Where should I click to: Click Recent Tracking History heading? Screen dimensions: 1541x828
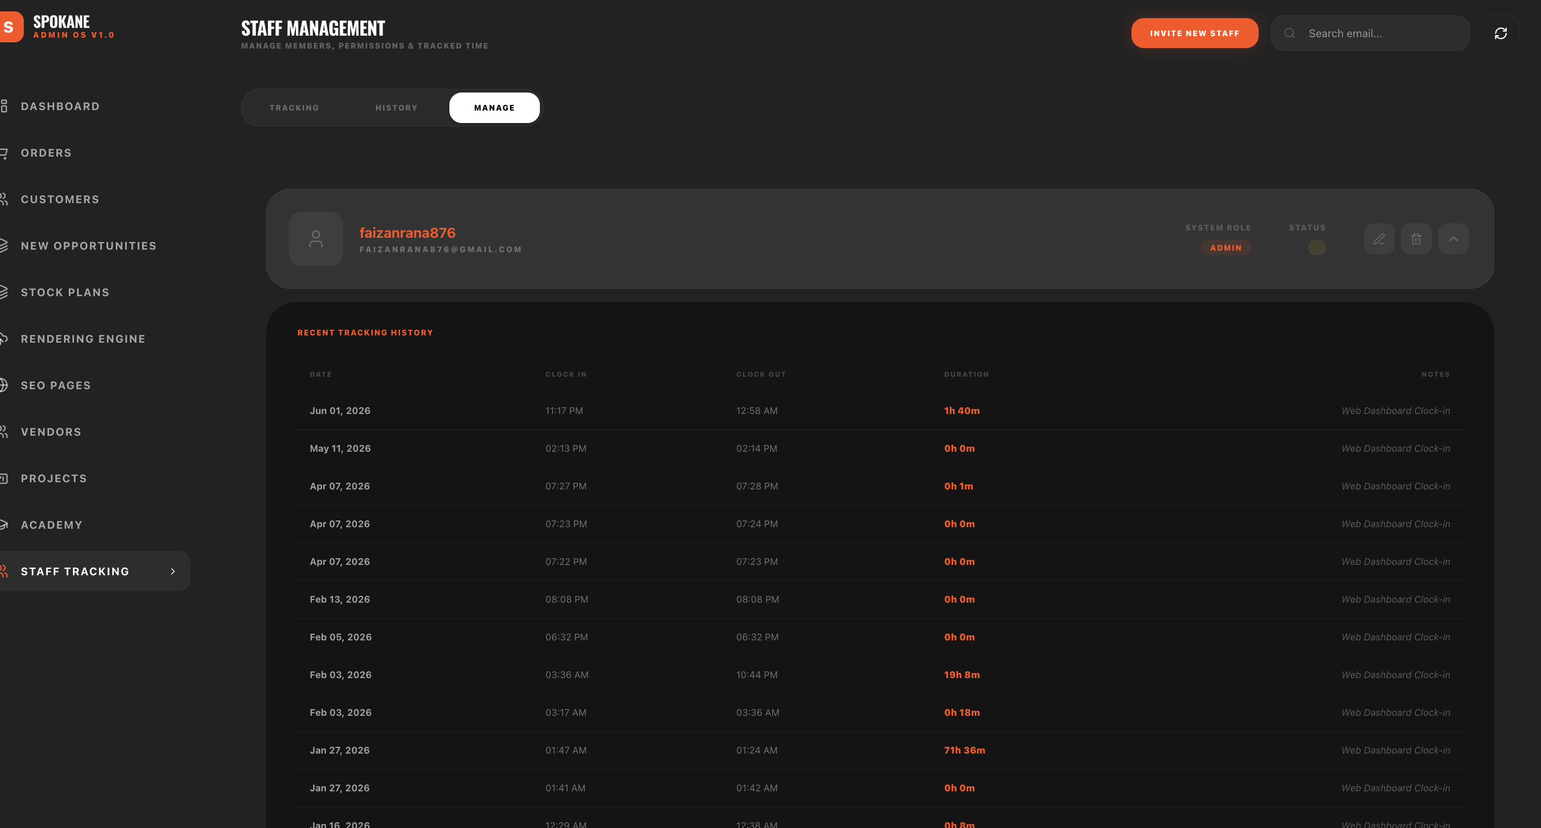coord(365,333)
